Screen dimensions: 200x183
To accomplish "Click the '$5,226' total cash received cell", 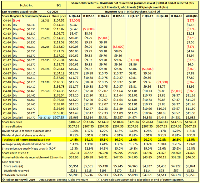I will click(190, 175).
